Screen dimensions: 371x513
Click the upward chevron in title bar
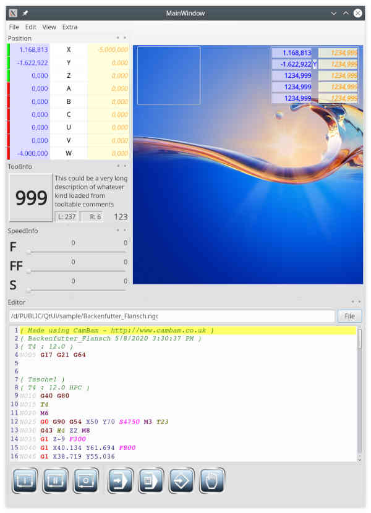346,13
